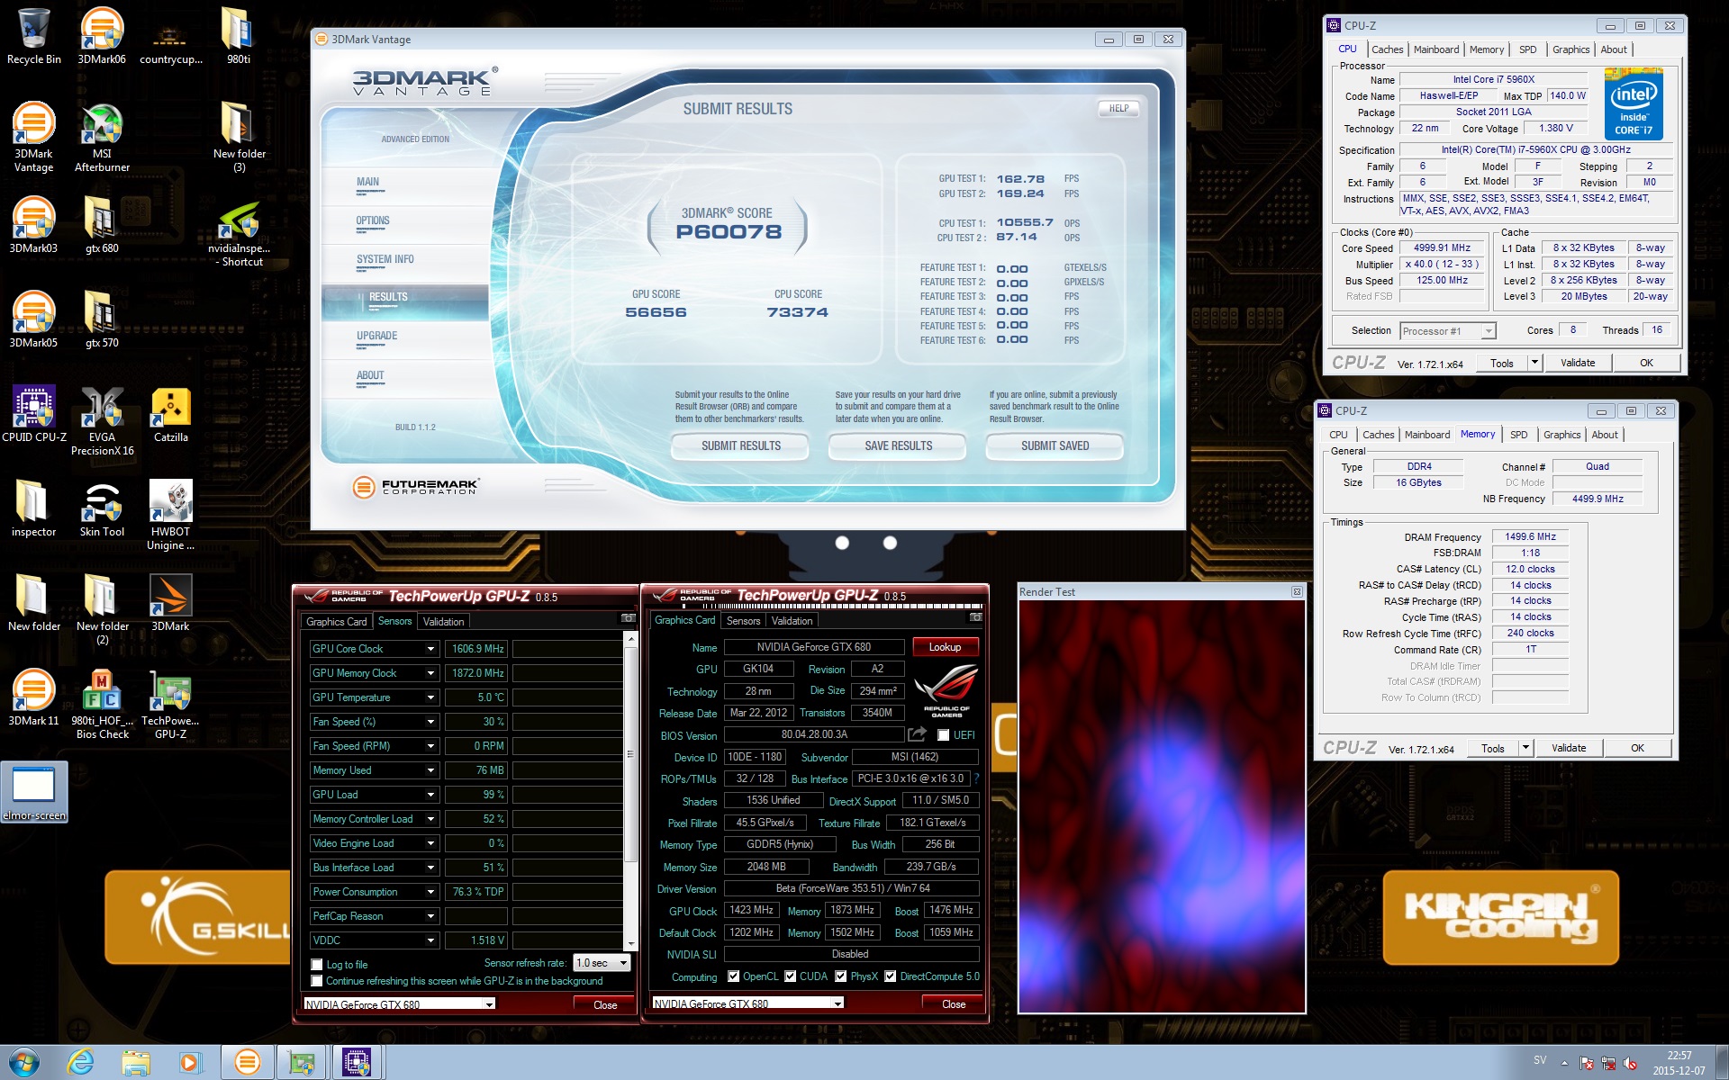Click BIOS Version field in GPU-Z
This screenshot has height=1080, width=1729.
(814, 735)
